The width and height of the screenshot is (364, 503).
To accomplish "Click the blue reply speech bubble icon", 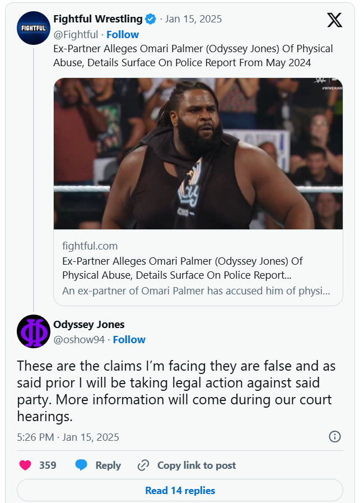I will (x=82, y=465).
